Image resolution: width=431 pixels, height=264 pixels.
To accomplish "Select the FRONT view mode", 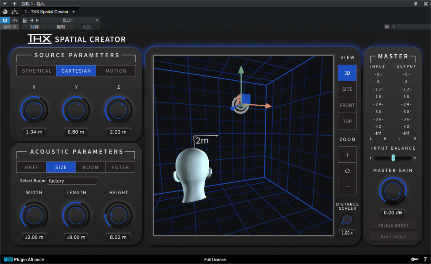I will (347, 105).
